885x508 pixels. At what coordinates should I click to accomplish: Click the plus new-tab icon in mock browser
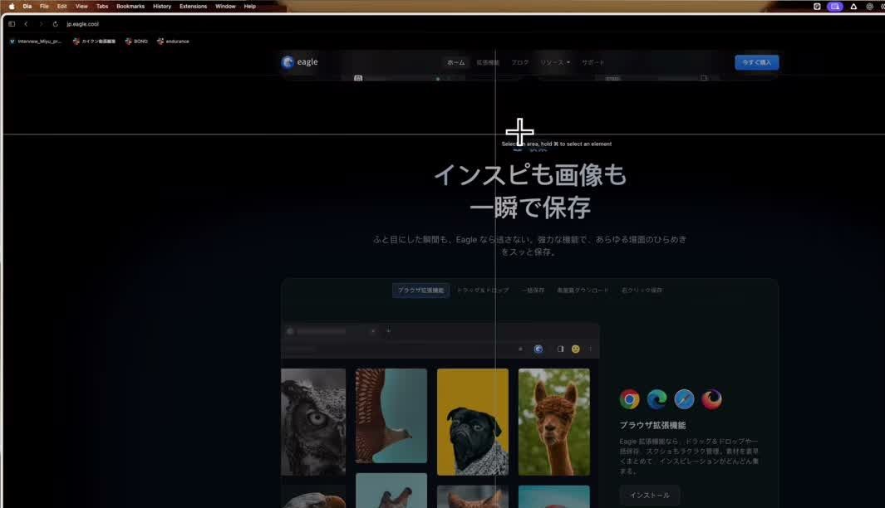tap(388, 331)
